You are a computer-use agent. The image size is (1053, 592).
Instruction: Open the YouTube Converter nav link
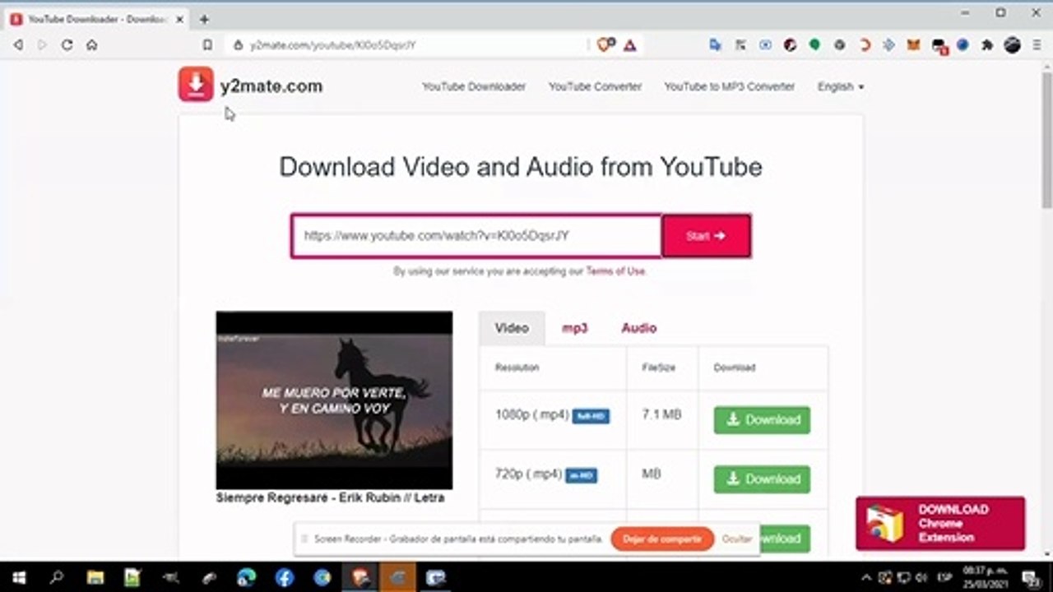pyautogui.click(x=595, y=86)
